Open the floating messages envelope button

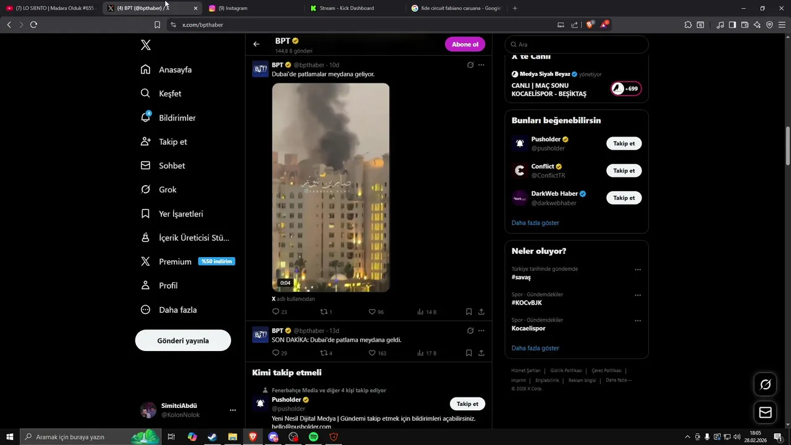[765, 412]
